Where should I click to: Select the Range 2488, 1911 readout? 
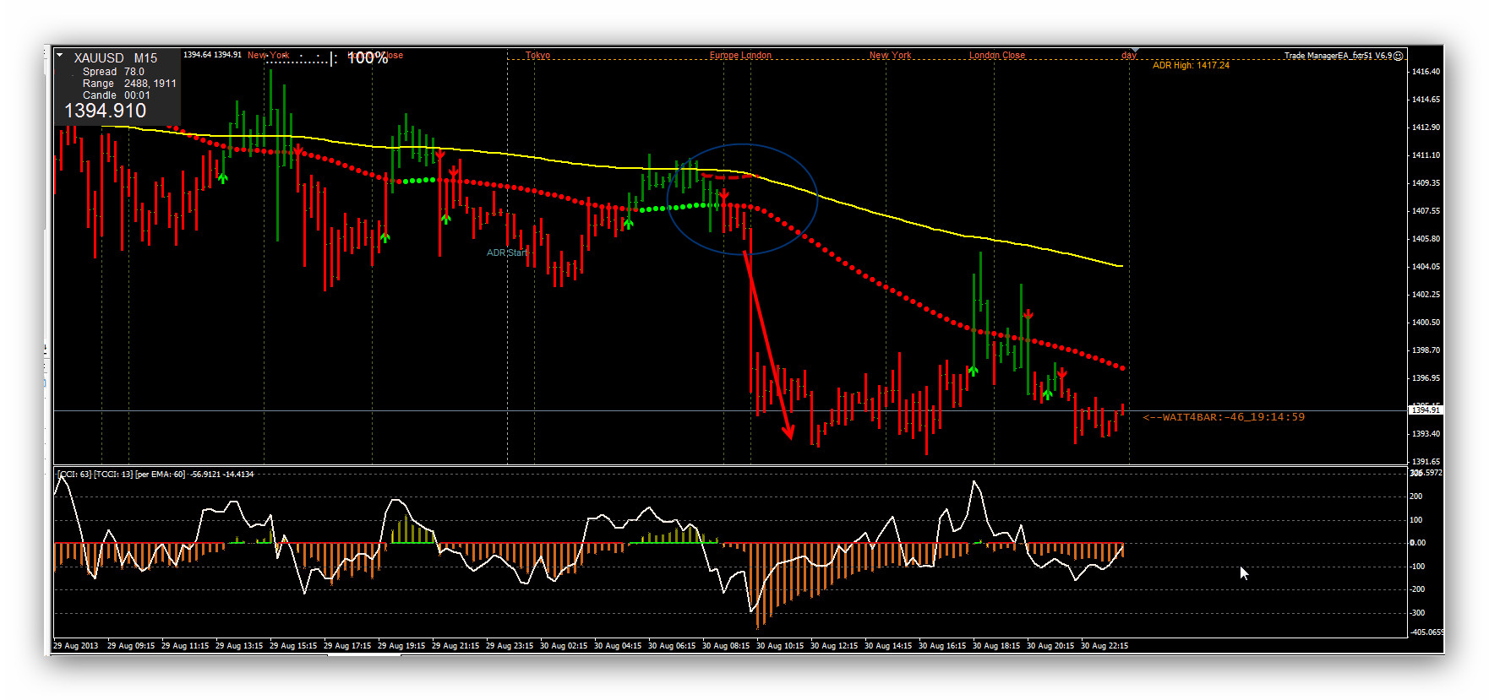[x=129, y=84]
